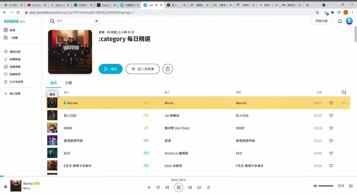The height and width of the screenshot is (194, 357).
Task: Open more options for Warrior row
Action: pyautogui.click(x=344, y=103)
